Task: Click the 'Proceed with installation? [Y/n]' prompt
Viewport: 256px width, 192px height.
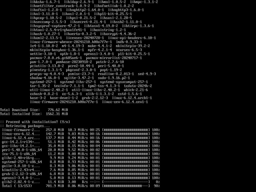Action: (35, 122)
